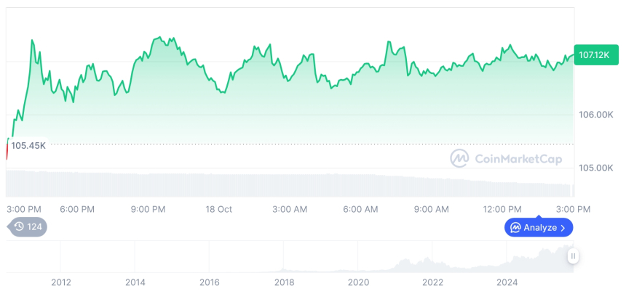The width and height of the screenshot is (626, 291).
Task: Click the 106.00K price axis label
Action: [596, 115]
